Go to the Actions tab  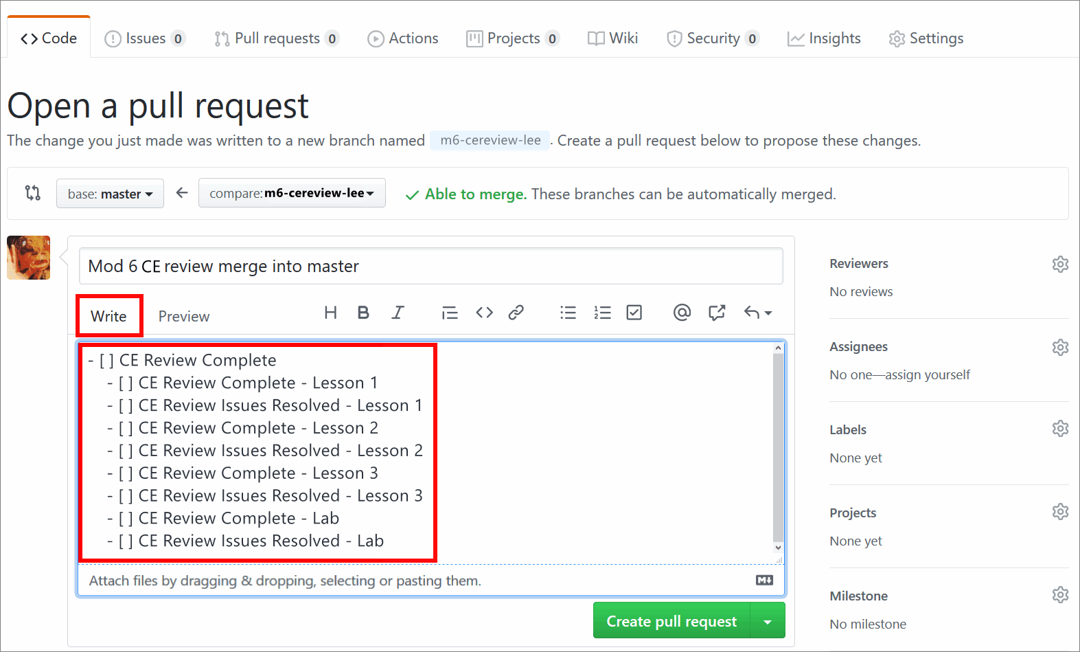coord(403,38)
